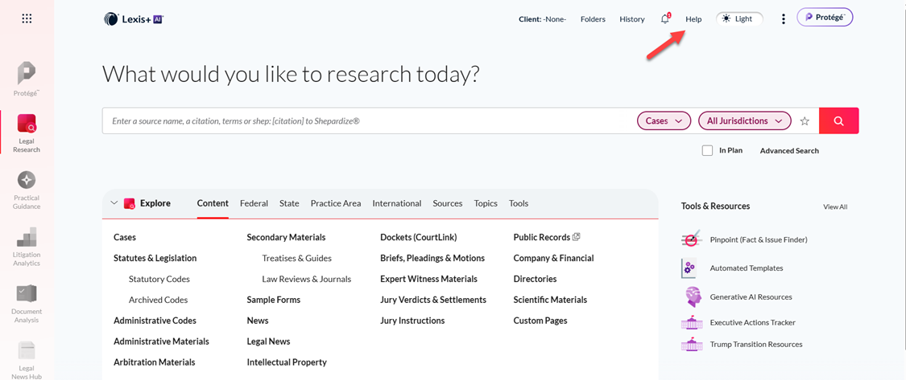This screenshot has width=906, height=380.
Task: Open Cases content link
Action: tap(125, 237)
